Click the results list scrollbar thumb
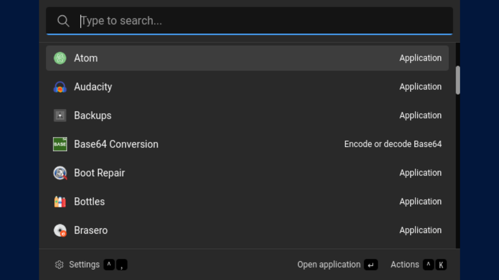 point(457,80)
